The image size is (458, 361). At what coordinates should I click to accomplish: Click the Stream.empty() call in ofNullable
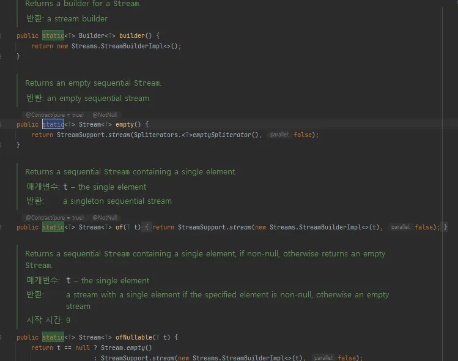click(x=127, y=348)
